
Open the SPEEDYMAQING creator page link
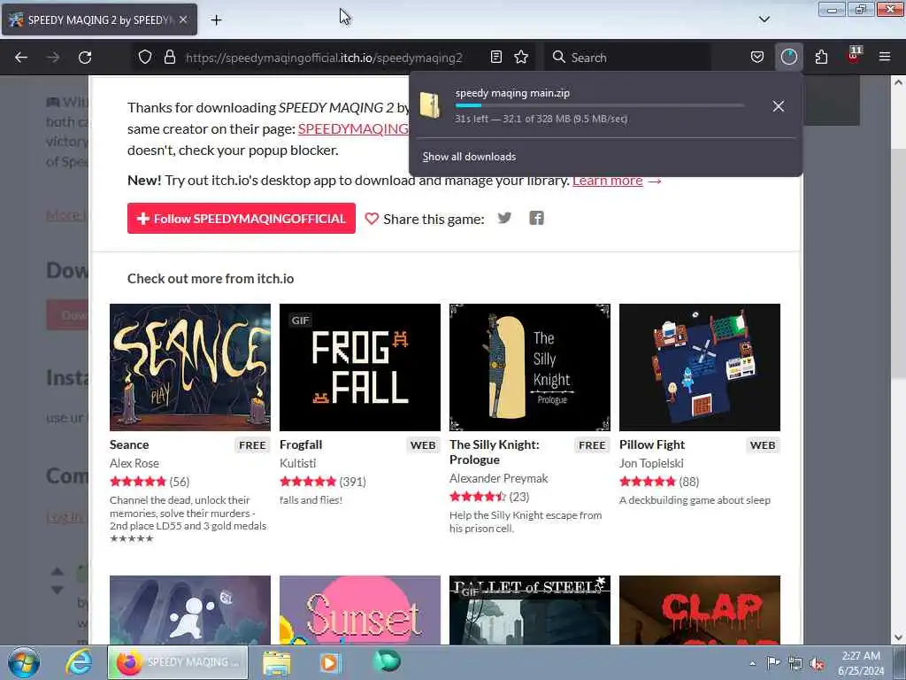click(x=353, y=129)
